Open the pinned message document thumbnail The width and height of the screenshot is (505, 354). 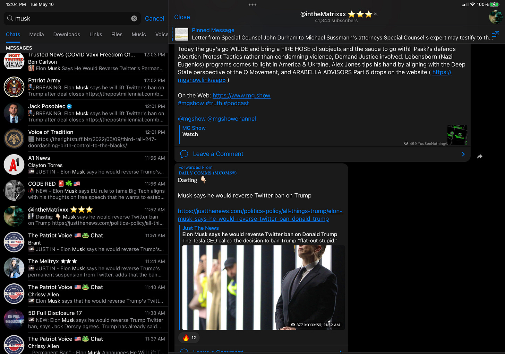(182, 34)
